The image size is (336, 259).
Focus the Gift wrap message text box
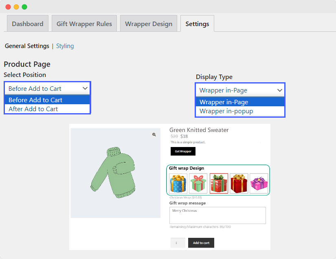[217, 215]
